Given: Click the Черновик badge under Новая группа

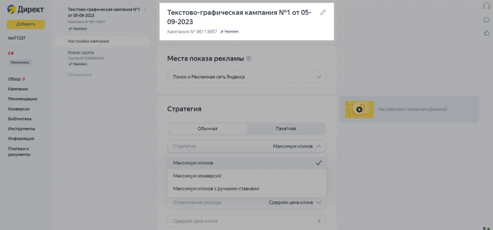Looking at the screenshot, I should click(x=78, y=64).
